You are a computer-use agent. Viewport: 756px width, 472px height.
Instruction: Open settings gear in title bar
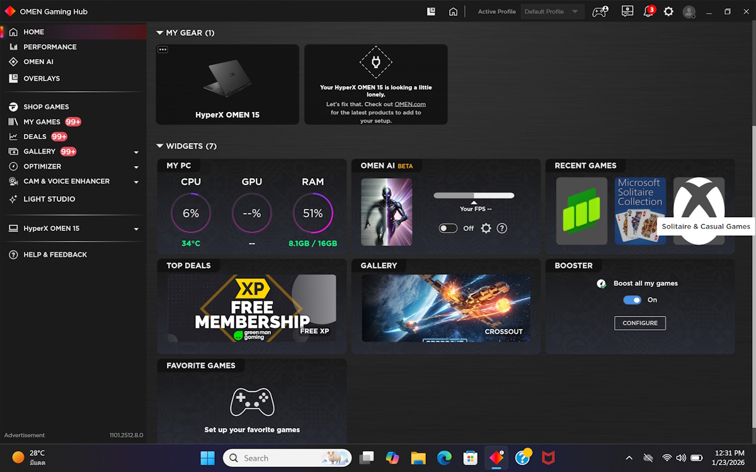click(668, 12)
